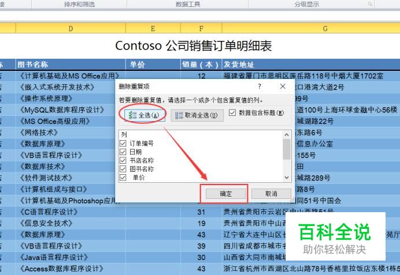
Task: Toggle the 数据包含标题 checkbox
Action: 232,112
